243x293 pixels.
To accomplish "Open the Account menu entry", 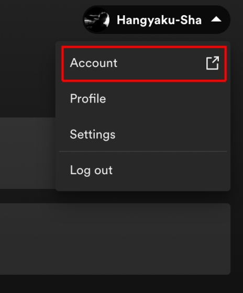I will point(144,63).
